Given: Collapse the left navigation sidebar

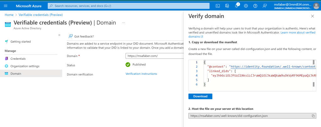Looking at the screenshot, I should click(x=59, y=35).
